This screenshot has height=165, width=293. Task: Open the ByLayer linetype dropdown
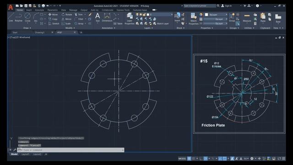(x=216, y=23)
